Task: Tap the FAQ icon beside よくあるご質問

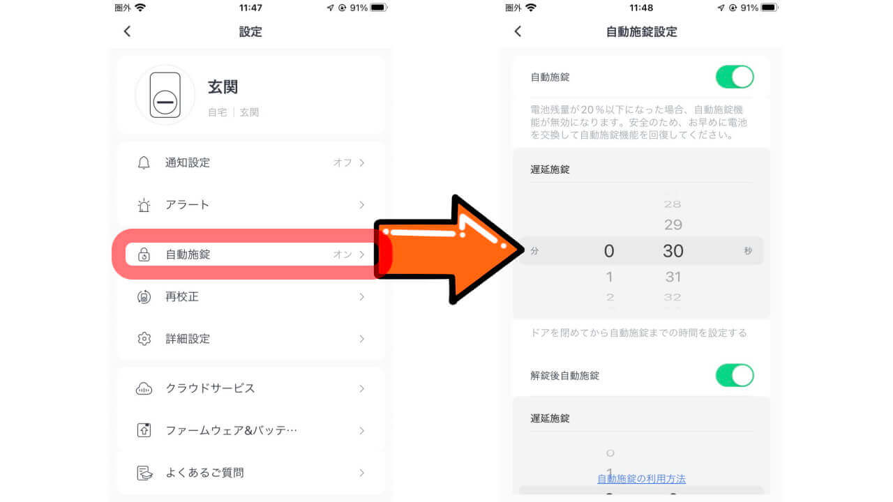Action: 144,473
